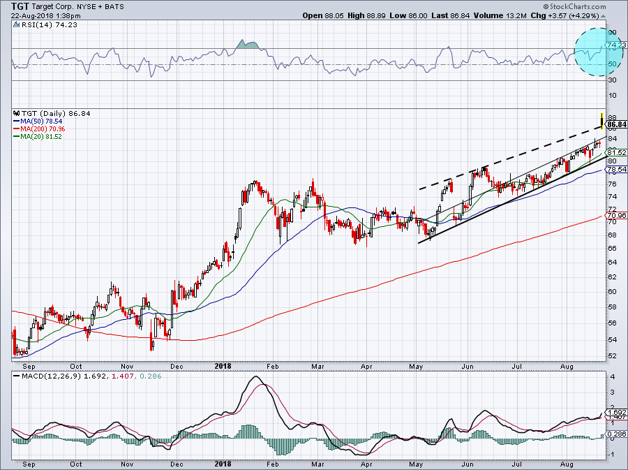This screenshot has height=470, width=628.
Task: Click the Chg +3.57 (+4.29%) value
Action: coord(565,15)
